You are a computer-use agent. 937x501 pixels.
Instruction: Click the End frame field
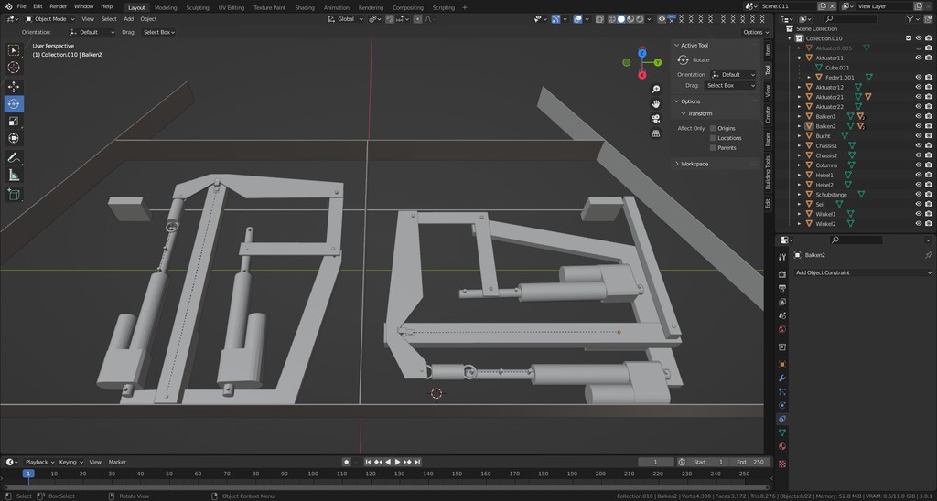(749, 463)
